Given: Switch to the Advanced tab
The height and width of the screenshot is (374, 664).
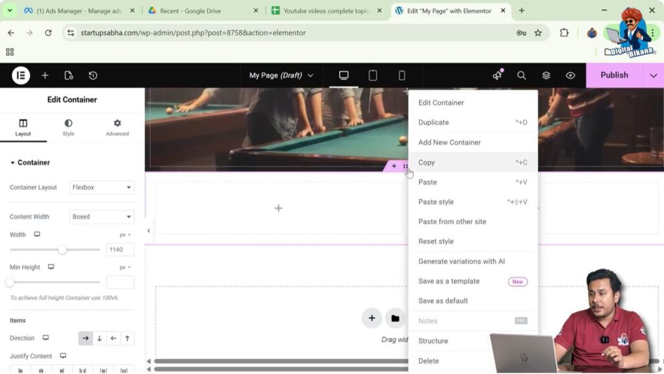Looking at the screenshot, I should (x=117, y=127).
